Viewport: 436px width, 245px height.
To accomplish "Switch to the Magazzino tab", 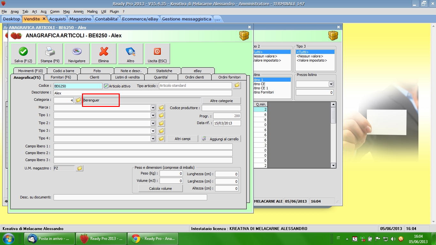I will click(80, 19).
